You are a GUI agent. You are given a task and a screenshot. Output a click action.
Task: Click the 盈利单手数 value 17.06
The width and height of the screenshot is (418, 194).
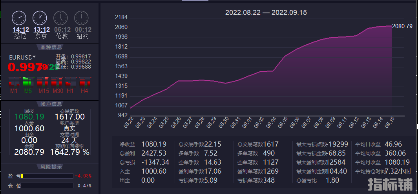pos(213,171)
